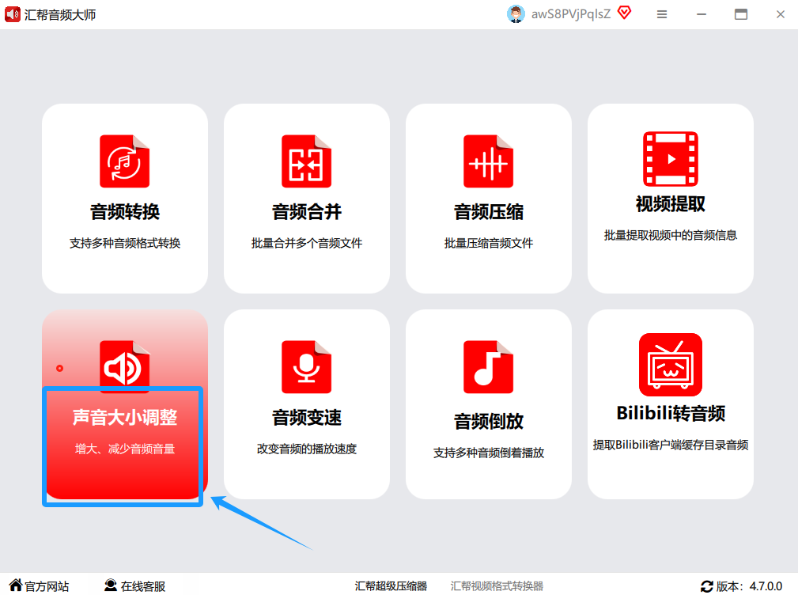This screenshot has height=595, width=798.
Task: Click description 改变音频的播放速度
Action: pos(306,449)
